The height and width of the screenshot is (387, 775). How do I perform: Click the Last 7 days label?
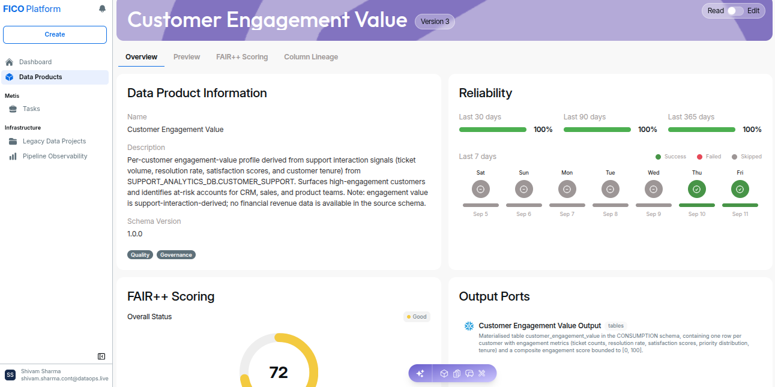tap(478, 157)
